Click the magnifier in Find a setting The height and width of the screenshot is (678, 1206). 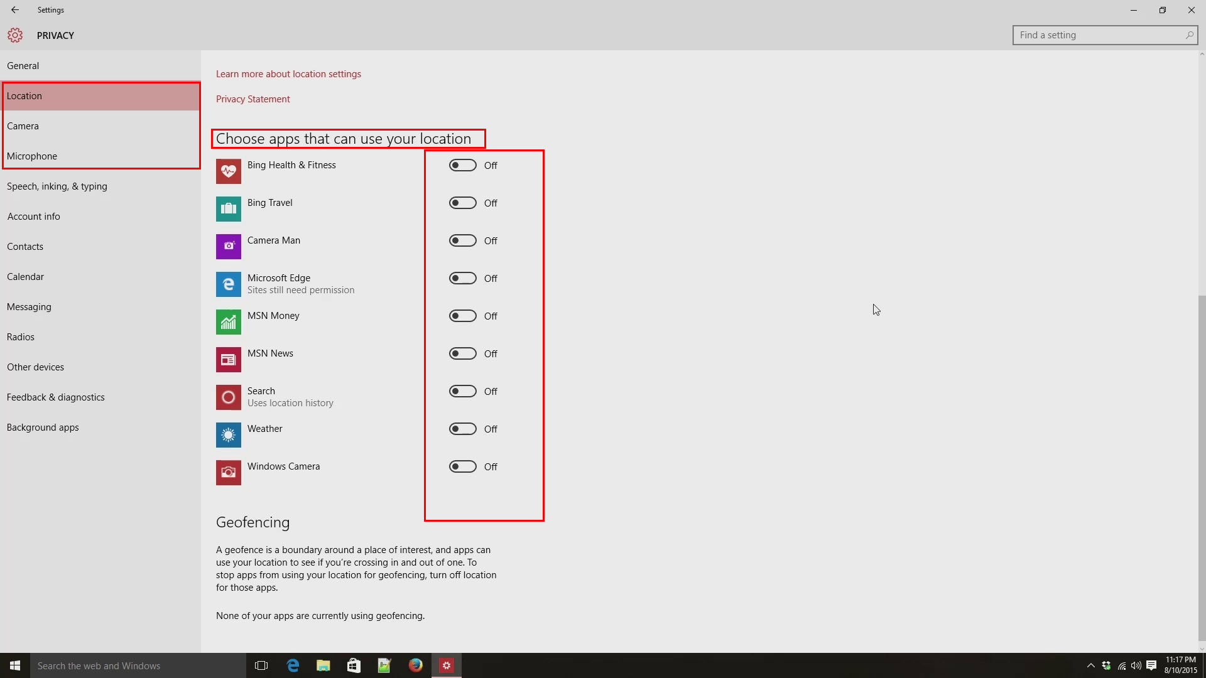(x=1189, y=35)
